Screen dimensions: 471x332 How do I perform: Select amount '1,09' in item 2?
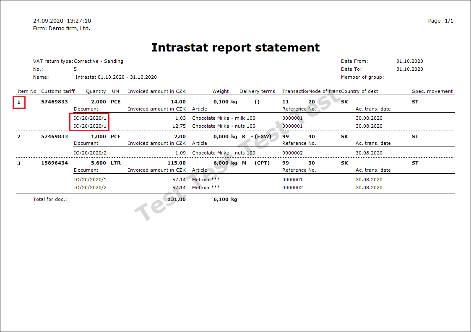tap(180, 153)
